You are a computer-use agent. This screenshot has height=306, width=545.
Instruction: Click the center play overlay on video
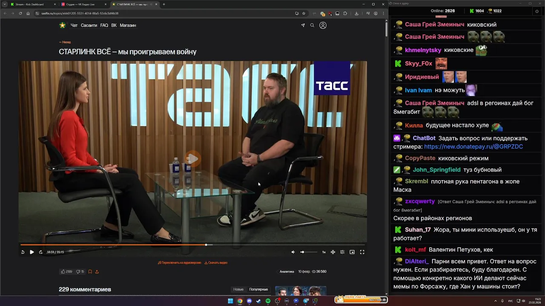192,159
